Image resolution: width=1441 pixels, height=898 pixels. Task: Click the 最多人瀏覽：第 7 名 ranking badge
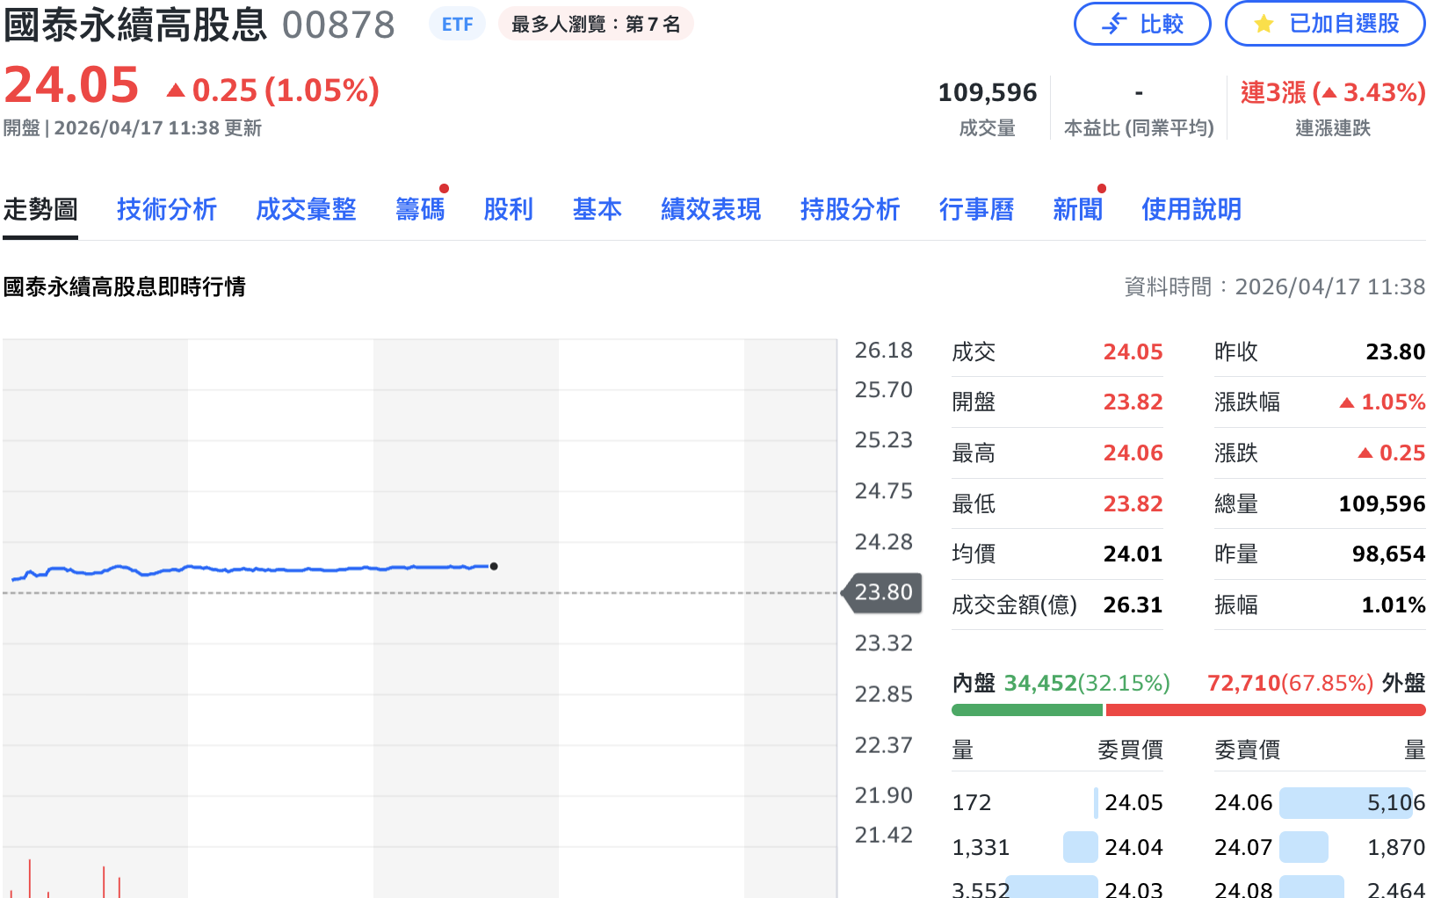pos(596,24)
